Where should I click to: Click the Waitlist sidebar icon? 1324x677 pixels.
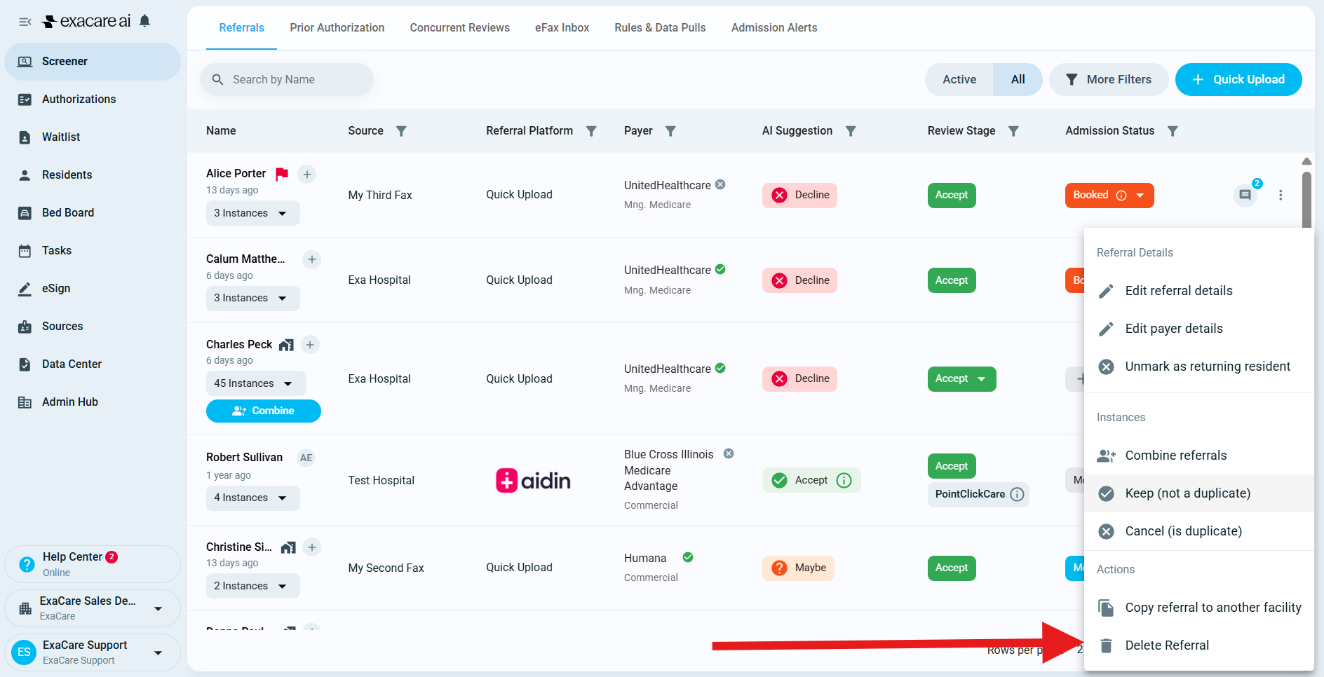tap(25, 137)
